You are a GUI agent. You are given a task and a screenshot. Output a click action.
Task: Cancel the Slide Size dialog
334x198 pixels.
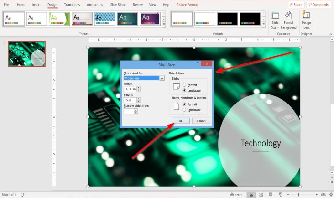pos(201,121)
